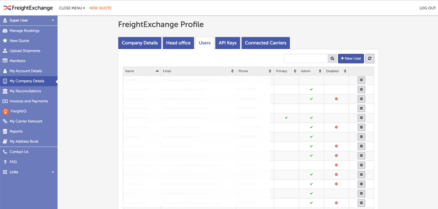The height and width of the screenshot is (209, 438).
Task: Switch to the Company Details tab
Action: click(140, 43)
